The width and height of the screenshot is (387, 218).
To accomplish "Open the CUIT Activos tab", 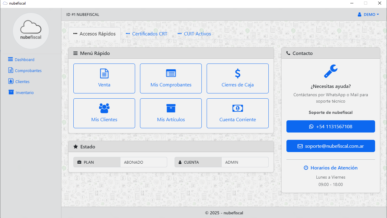I will pyautogui.click(x=194, y=34).
